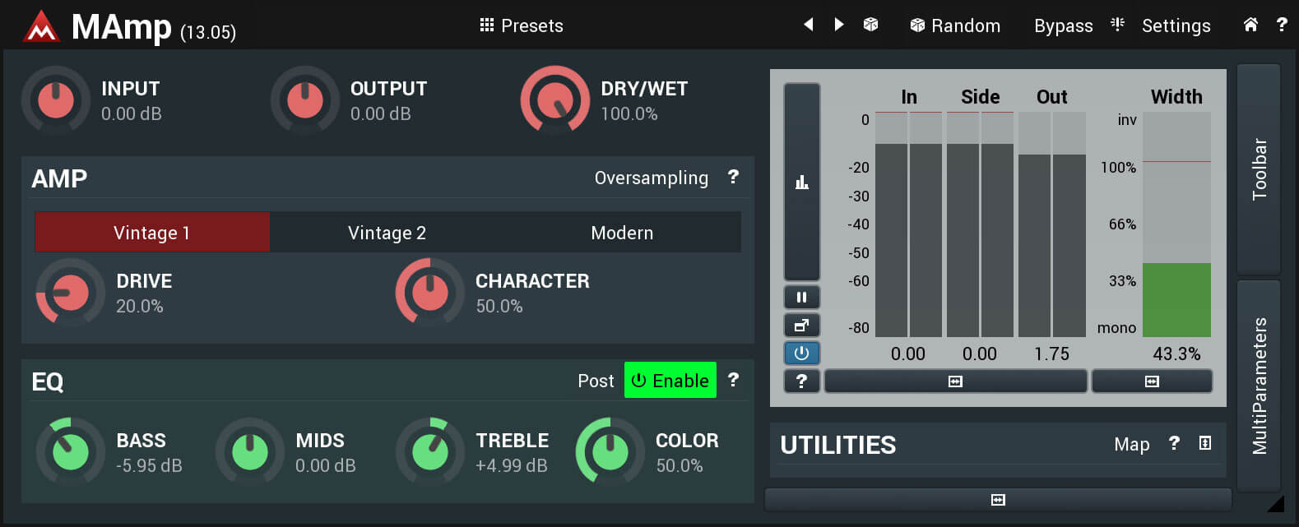Click the DRIVE knob
Image resolution: width=1299 pixels, height=527 pixels.
(71, 293)
